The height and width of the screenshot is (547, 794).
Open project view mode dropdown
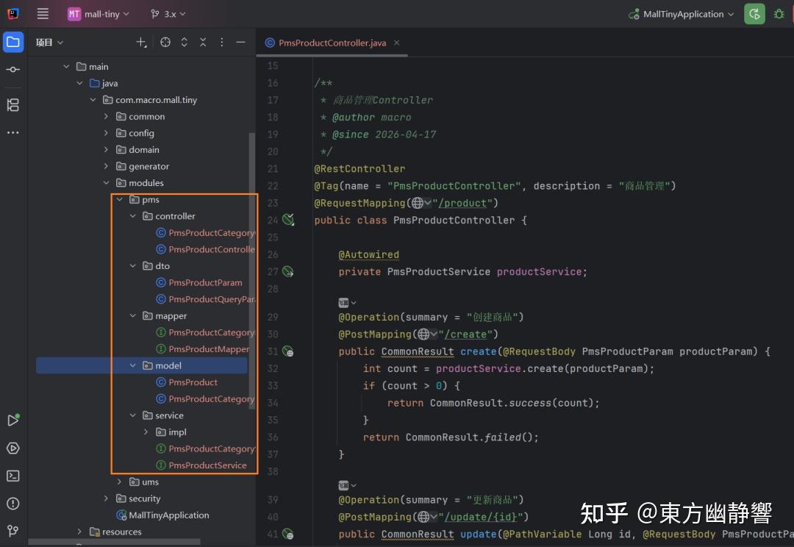point(49,43)
